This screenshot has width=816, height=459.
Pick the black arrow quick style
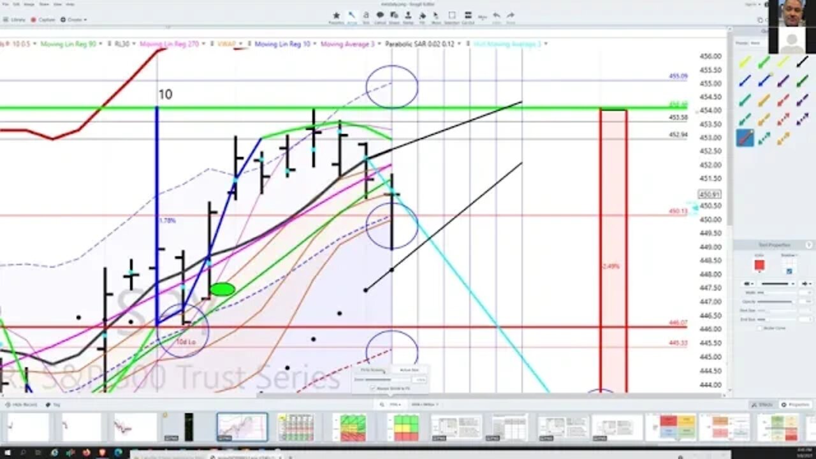coord(802,62)
